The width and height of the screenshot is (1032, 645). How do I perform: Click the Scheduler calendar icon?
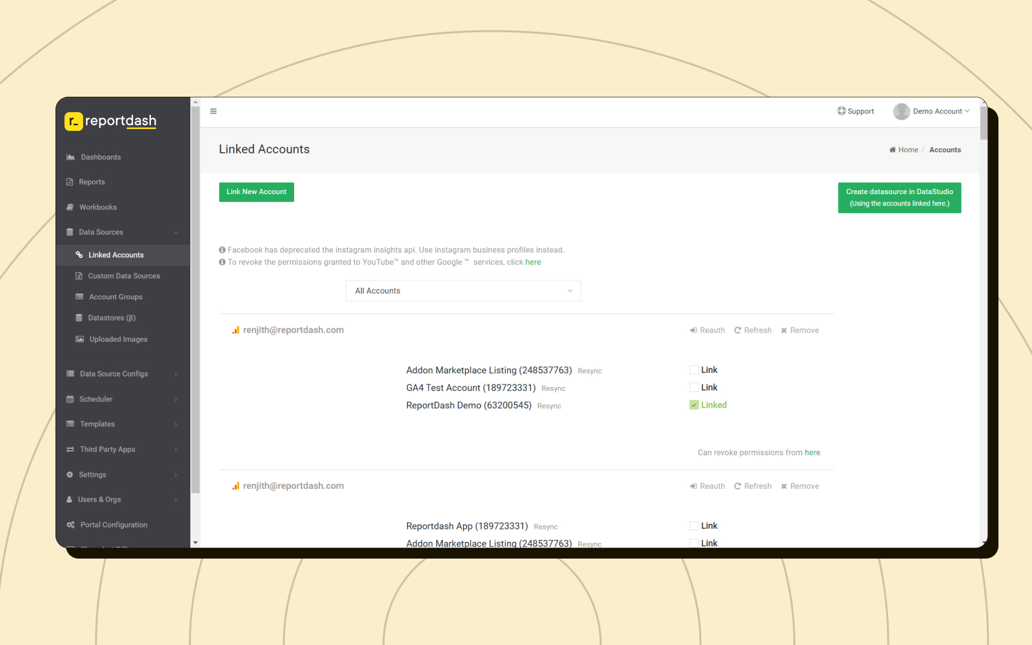click(70, 399)
